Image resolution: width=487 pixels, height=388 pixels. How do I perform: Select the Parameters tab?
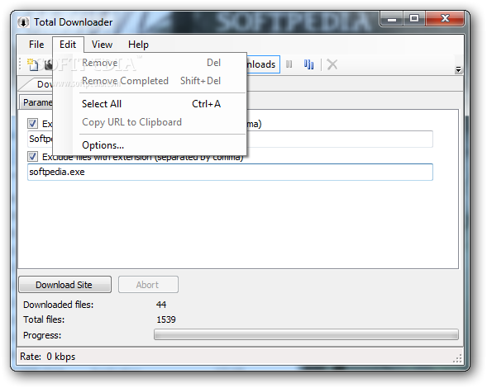[36, 102]
